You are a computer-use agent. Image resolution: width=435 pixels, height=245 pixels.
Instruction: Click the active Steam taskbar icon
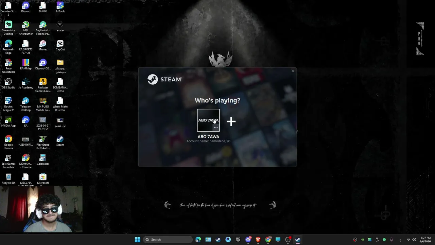tap(298, 240)
